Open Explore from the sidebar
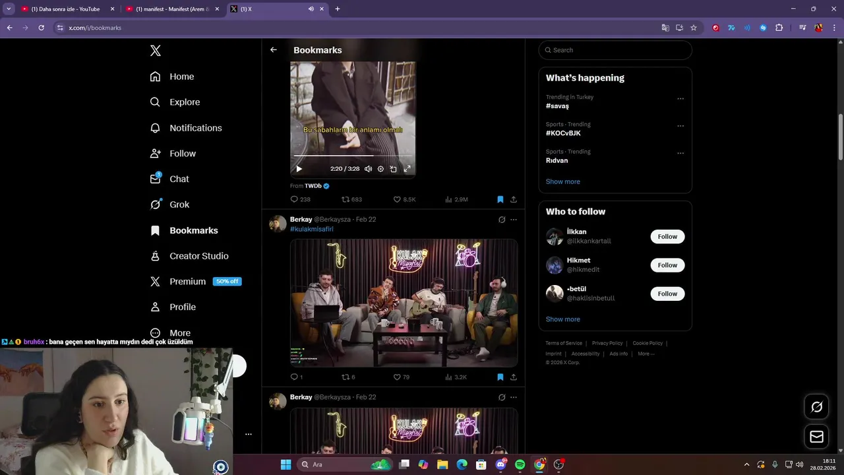 tap(175, 102)
